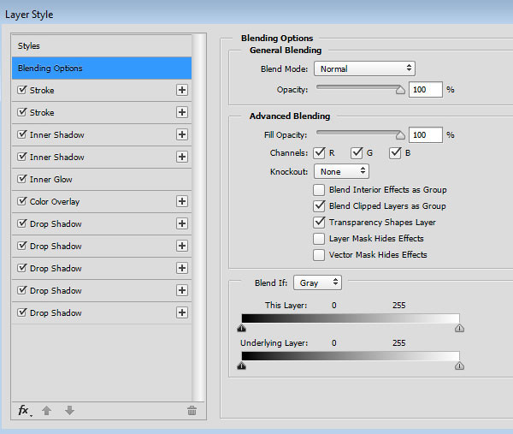Click the Opacity slider handle

(400, 89)
